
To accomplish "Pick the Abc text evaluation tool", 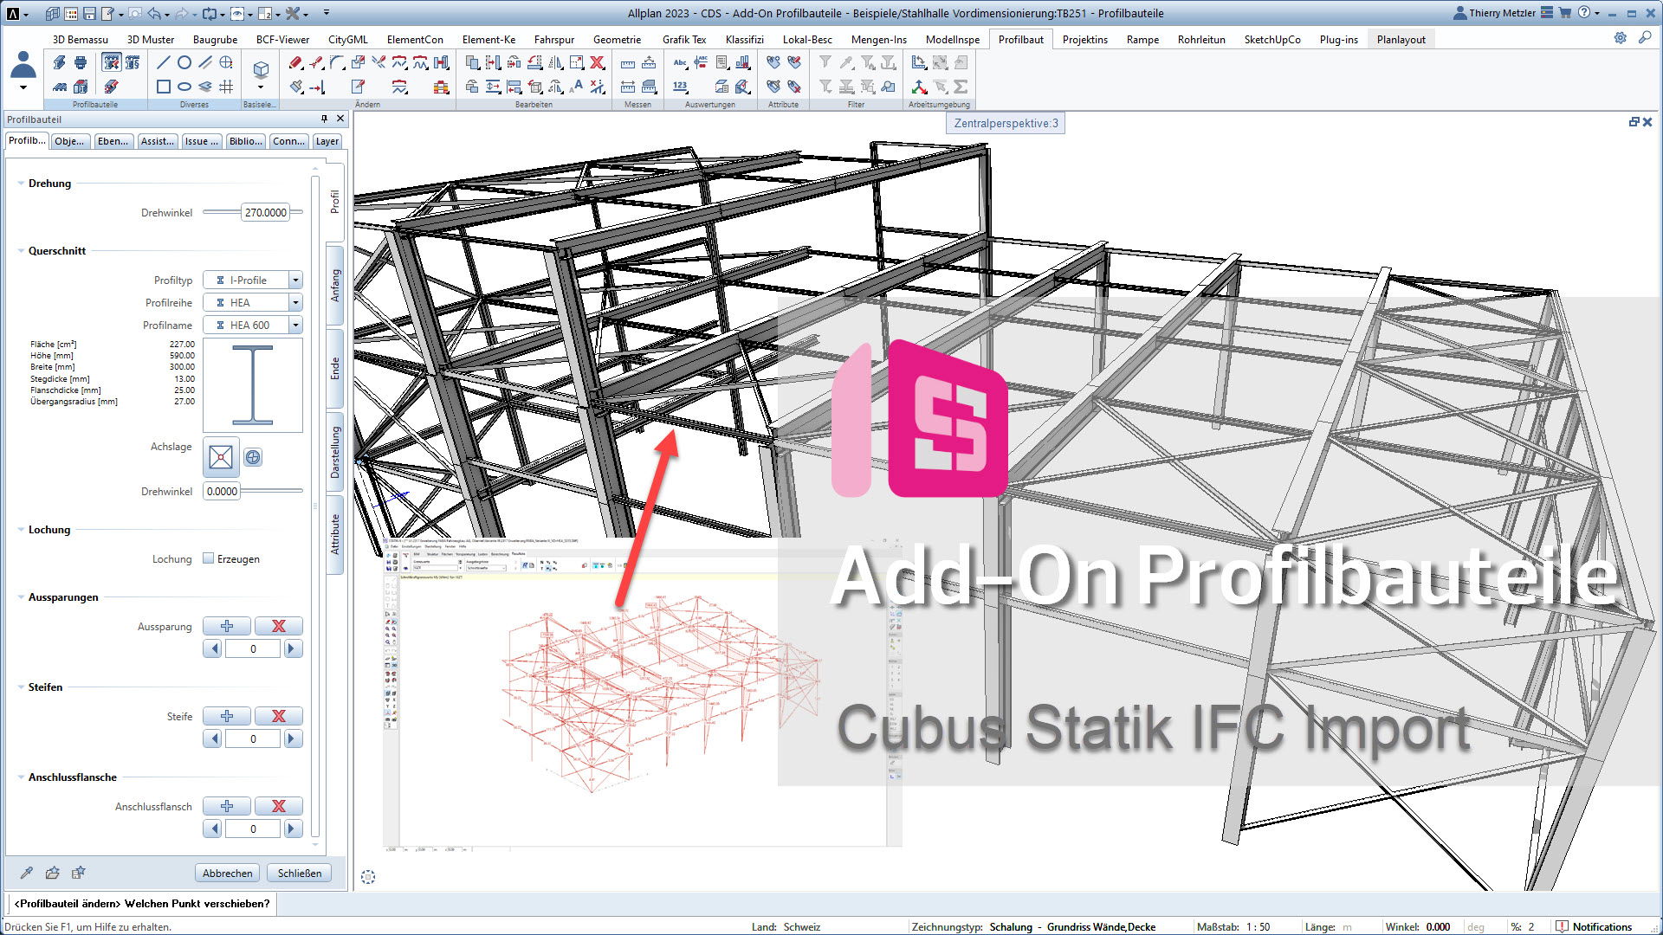I will tap(681, 62).
